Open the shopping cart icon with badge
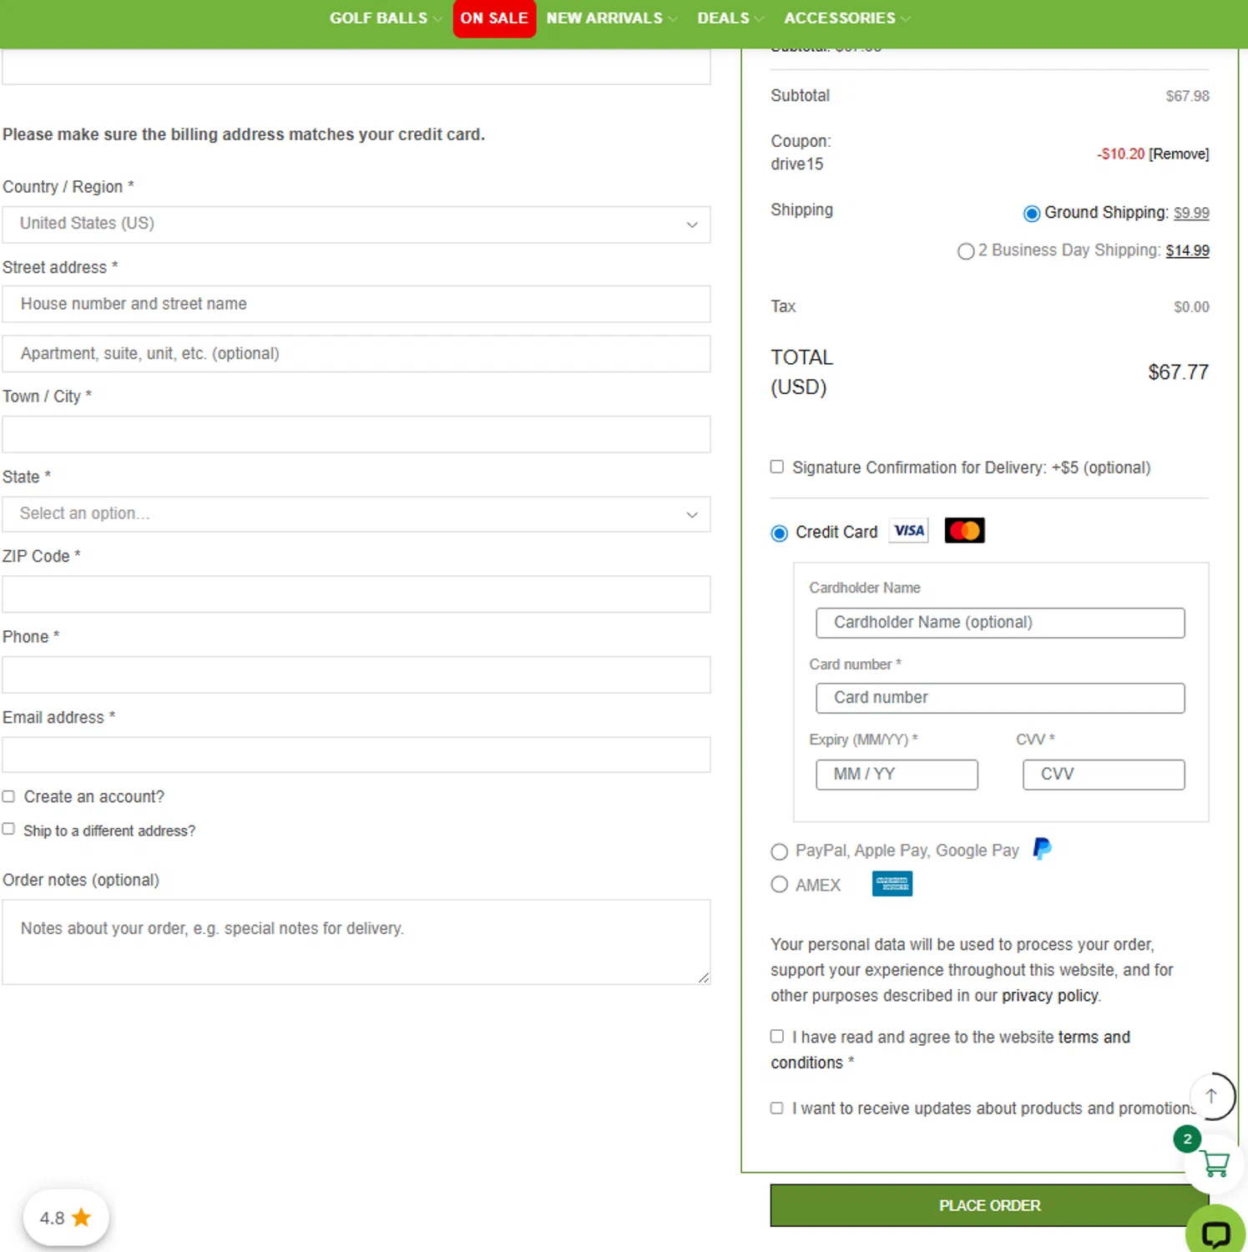The height and width of the screenshot is (1252, 1248). click(1215, 1163)
